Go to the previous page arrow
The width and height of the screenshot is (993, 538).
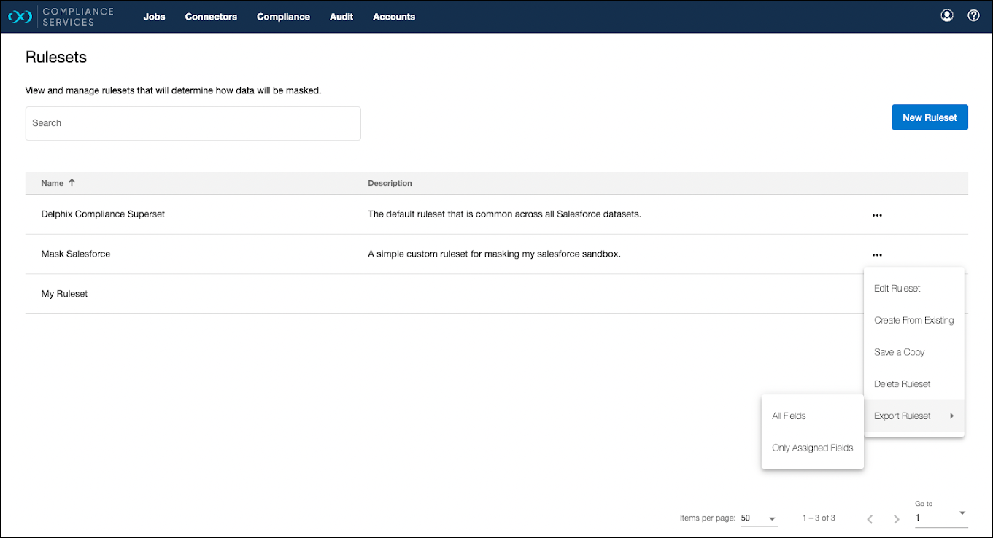870,518
